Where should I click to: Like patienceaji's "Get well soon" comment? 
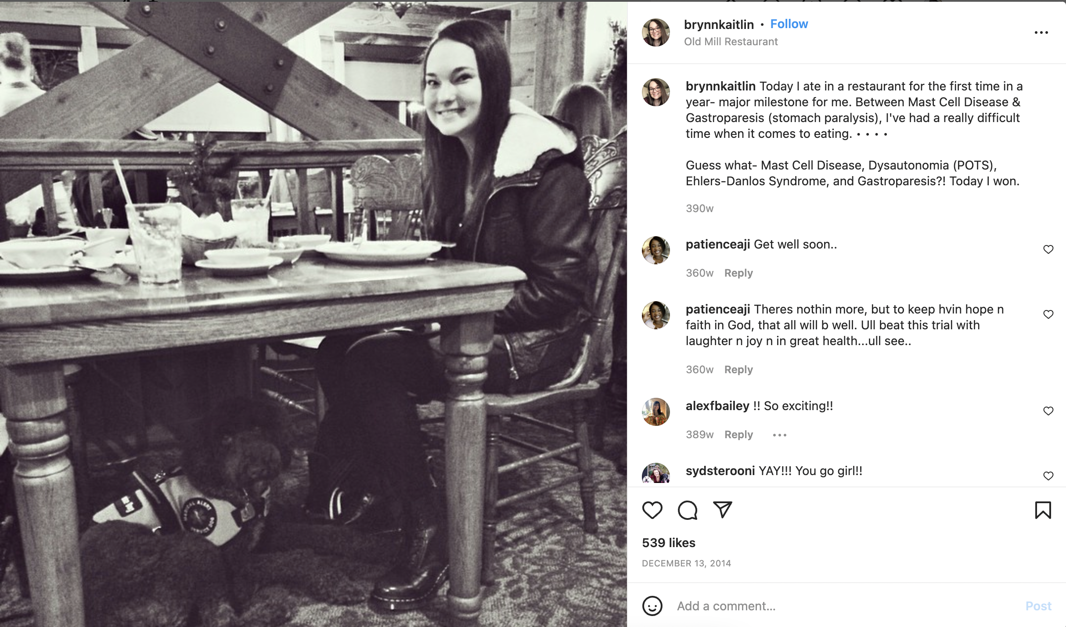click(1048, 249)
